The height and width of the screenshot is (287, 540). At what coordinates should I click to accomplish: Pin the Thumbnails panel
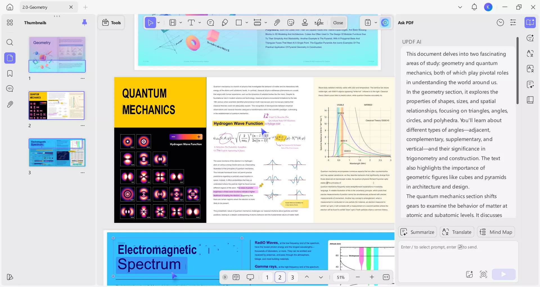pos(84,23)
